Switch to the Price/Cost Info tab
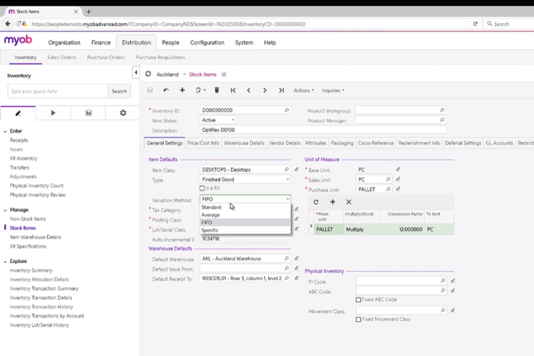 203,143
